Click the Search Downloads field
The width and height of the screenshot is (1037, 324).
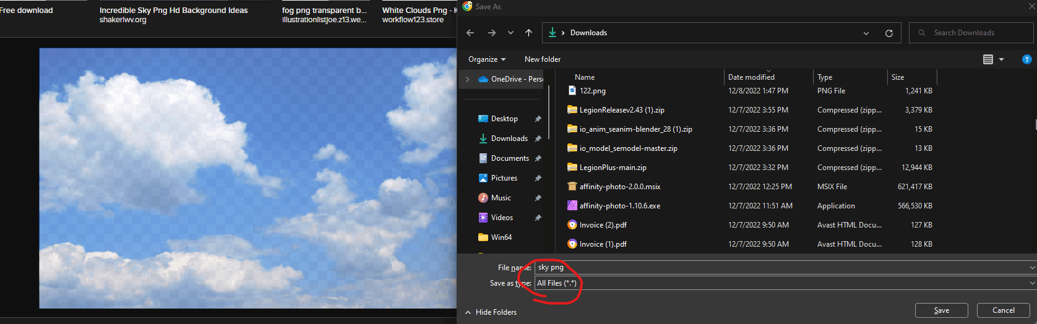click(971, 33)
